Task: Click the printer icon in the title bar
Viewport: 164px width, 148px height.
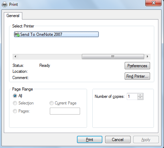Action: 5,5
